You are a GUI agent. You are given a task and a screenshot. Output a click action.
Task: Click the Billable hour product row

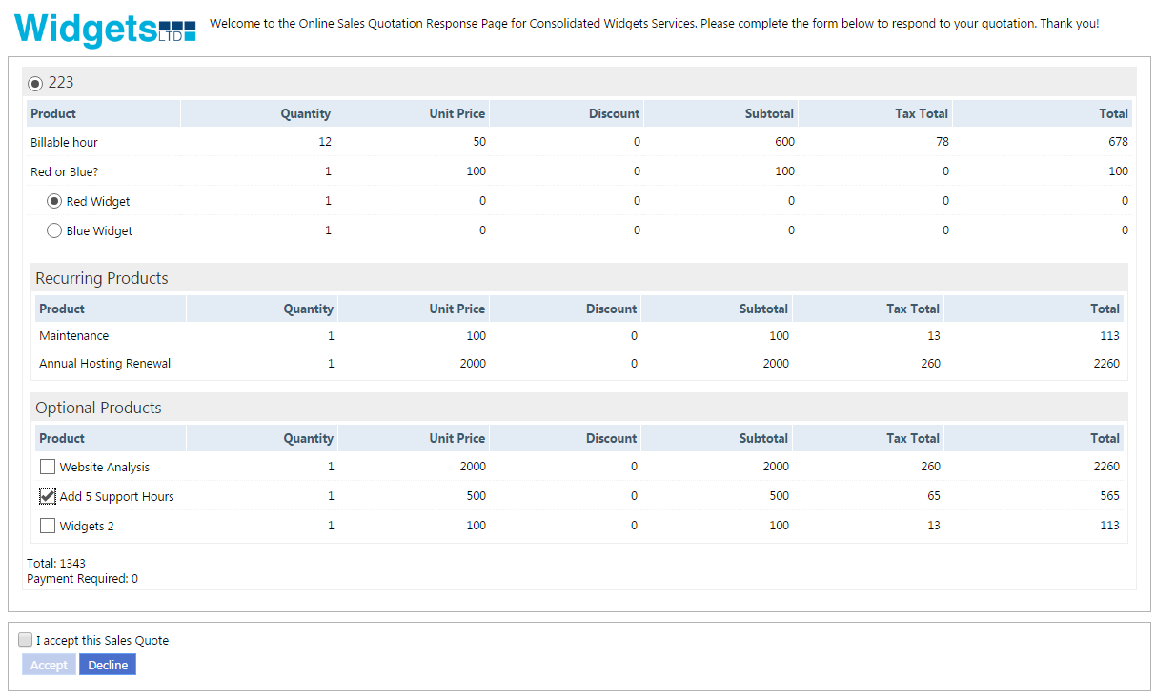tap(65, 143)
